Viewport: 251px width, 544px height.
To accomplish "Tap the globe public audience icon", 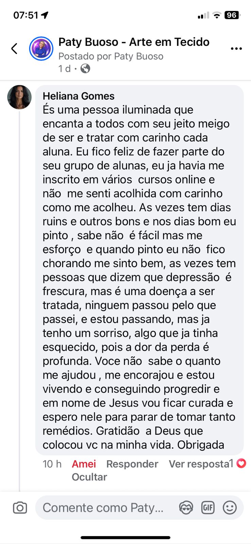I will click(85, 69).
